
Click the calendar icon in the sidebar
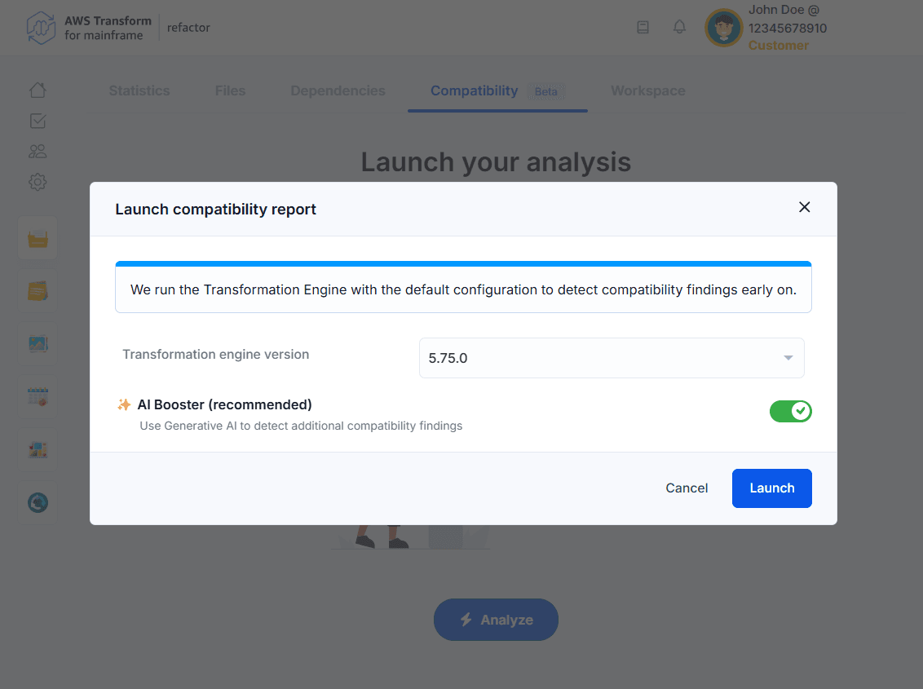click(x=38, y=397)
